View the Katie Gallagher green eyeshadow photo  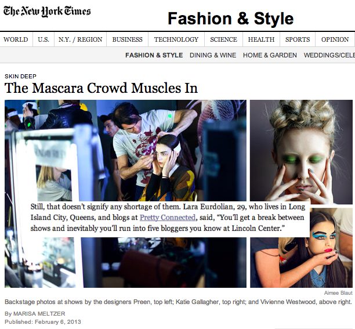point(302,151)
